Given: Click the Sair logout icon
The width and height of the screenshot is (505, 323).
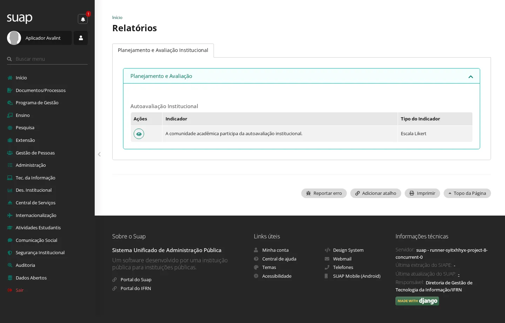Looking at the screenshot, I should click(10, 290).
